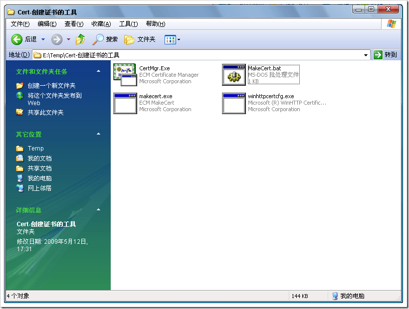
Task: Click the 144 KB status bar entry
Action: click(x=300, y=296)
